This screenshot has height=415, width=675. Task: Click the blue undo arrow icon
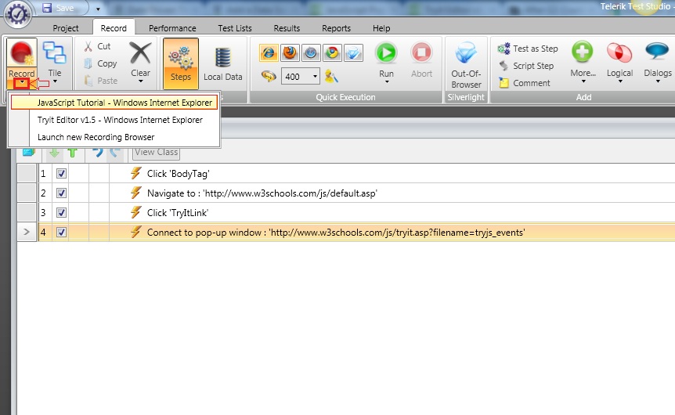[x=98, y=153]
